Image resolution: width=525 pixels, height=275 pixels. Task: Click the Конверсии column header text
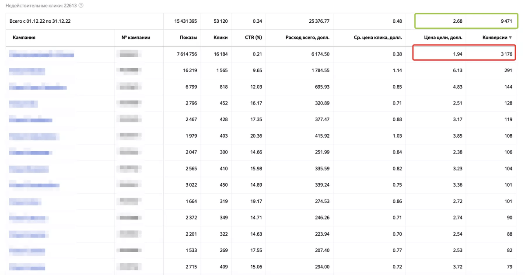coord(494,38)
